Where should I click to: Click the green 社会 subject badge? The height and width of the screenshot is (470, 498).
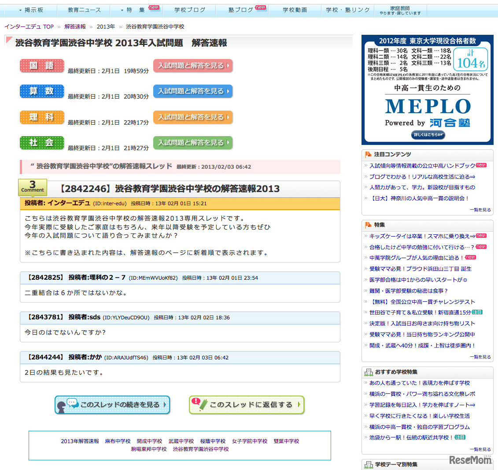42,143
